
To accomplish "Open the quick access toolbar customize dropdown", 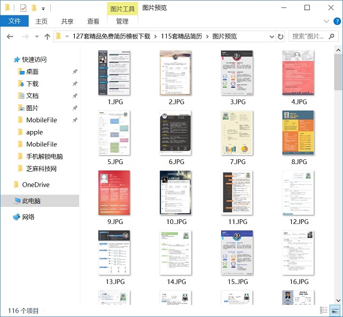I will click(43, 9).
